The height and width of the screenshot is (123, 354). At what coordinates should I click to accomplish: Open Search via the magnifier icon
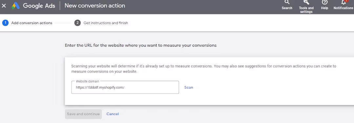tap(287, 2)
